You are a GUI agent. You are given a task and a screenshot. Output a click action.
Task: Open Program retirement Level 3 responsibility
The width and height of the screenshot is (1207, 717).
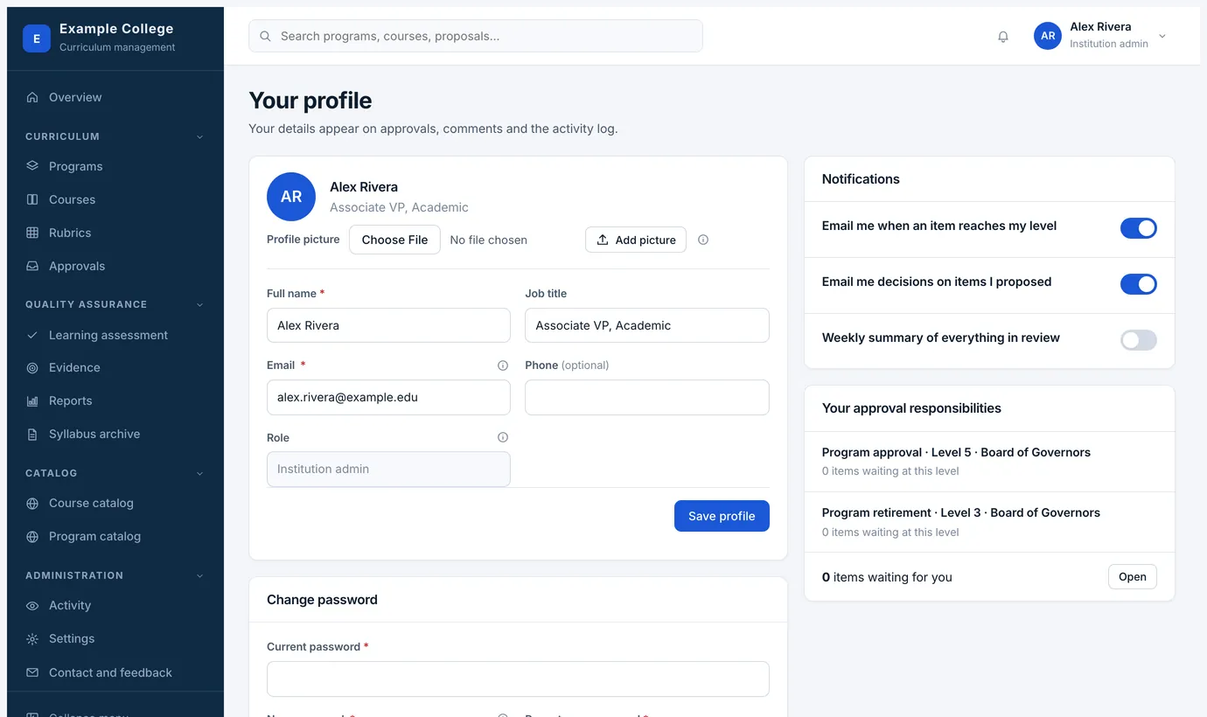[x=989, y=522]
